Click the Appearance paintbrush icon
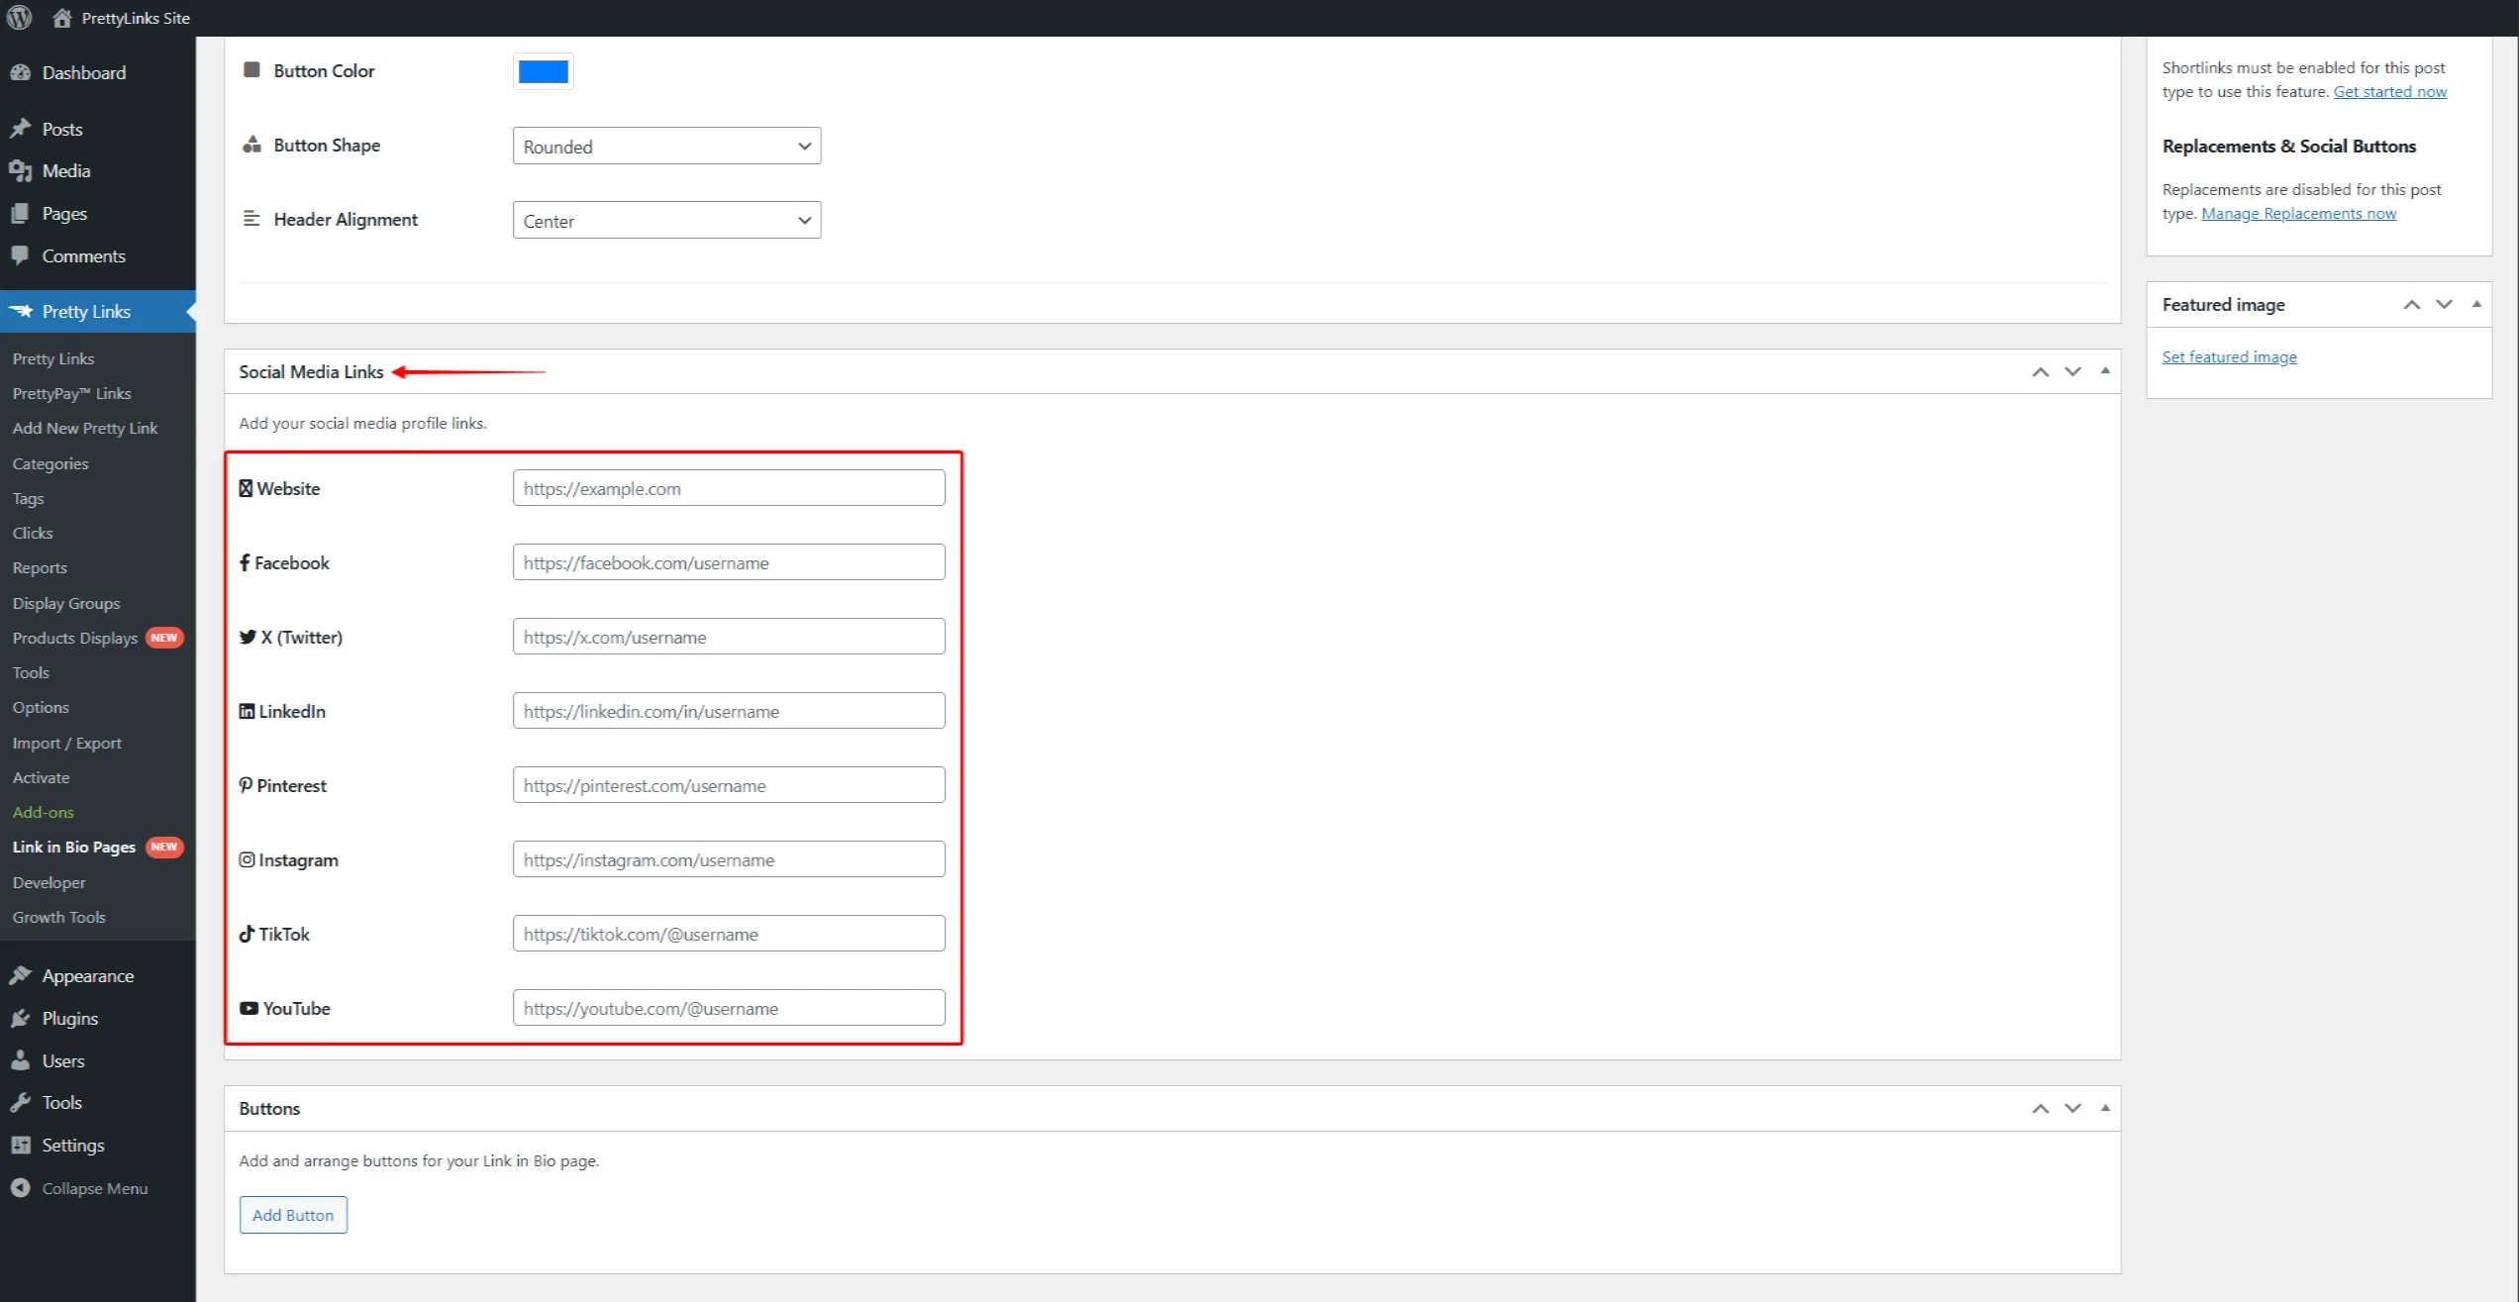Viewport: 2519px width, 1302px height. point(20,975)
